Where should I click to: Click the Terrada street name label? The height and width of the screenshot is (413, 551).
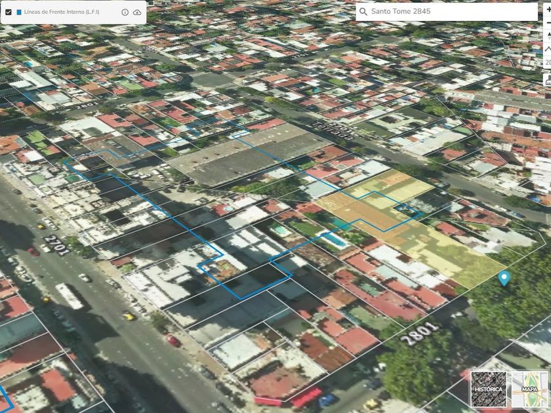click(333, 131)
